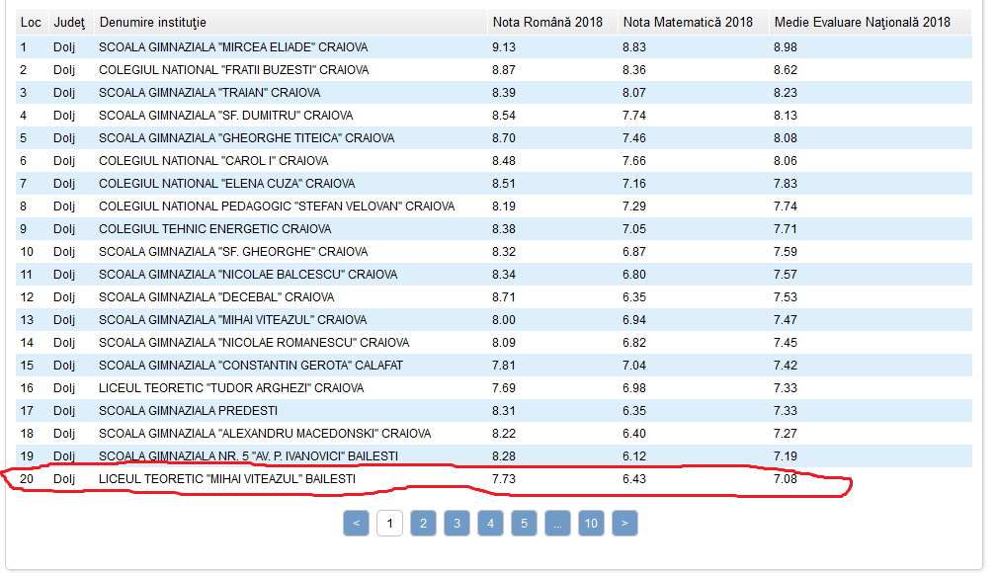Select SCOALA GIMNAZIALA PREDESTI row
Viewport: 996px width, 576px height.
point(494,411)
